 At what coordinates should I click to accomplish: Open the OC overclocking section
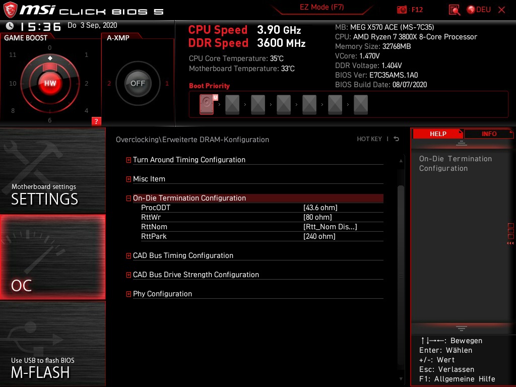click(52, 257)
